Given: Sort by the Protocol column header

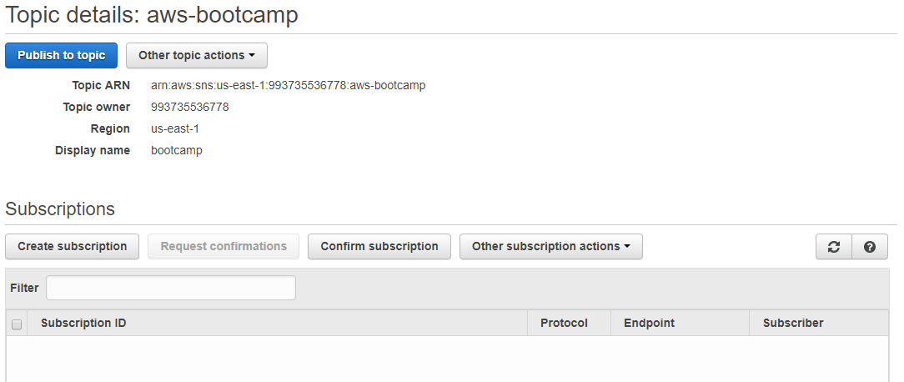Looking at the screenshot, I should 564,323.
